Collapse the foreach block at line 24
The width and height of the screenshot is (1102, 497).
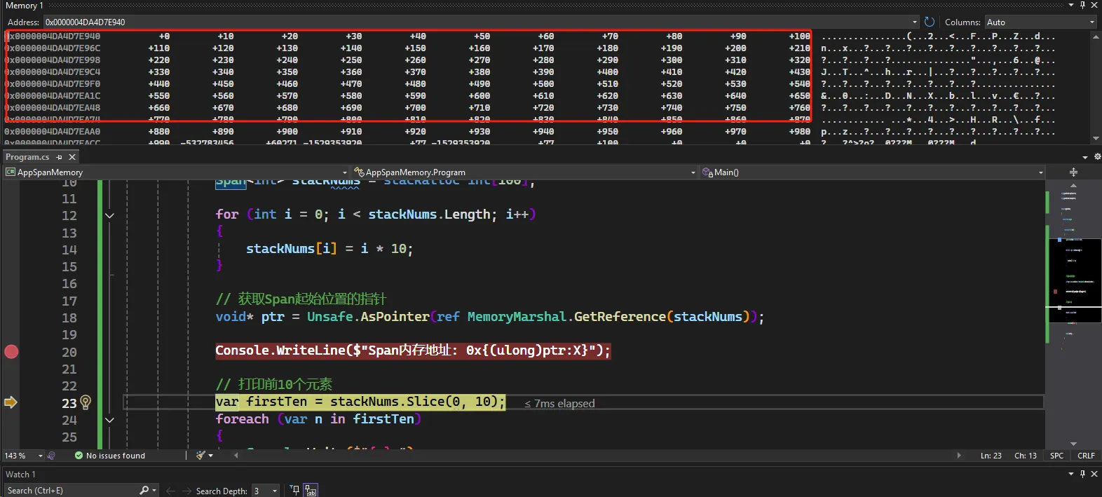(109, 420)
